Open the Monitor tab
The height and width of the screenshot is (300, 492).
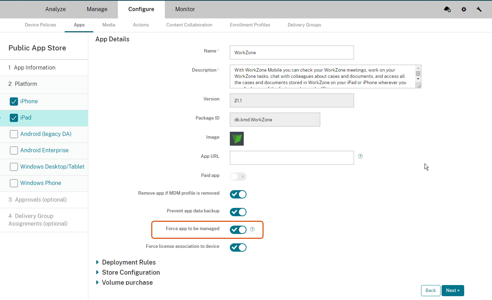pyautogui.click(x=185, y=9)
